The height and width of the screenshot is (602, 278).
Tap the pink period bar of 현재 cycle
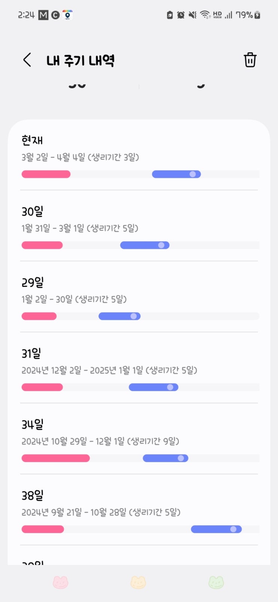46,174
